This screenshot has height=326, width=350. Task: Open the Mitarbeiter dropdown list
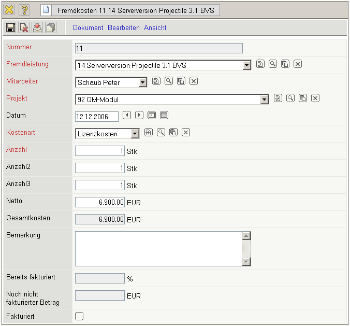pos(143,82)
